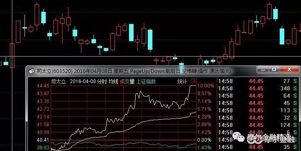Click the 7.14% percentage axis label
The image size is (301, 151).
205,101
